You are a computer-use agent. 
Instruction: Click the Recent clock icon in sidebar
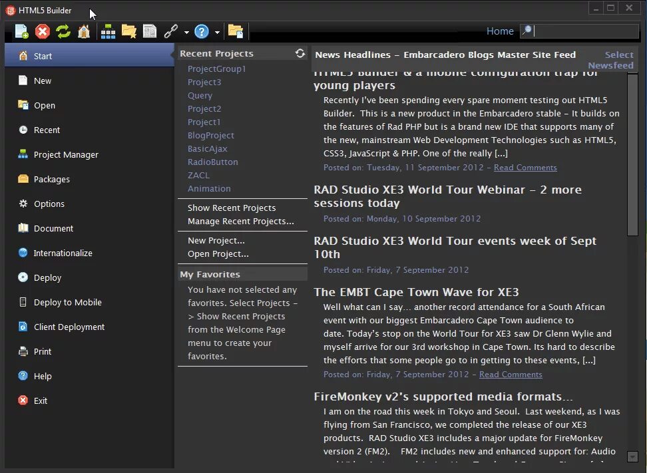click(23, 130)
